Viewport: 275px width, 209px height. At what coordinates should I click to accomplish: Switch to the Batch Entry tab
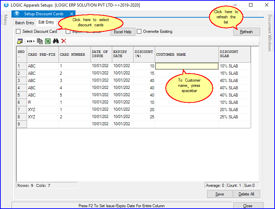[25, 23]
